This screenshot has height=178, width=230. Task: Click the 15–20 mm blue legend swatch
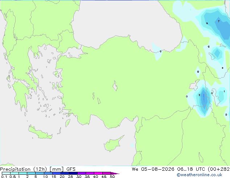(x=56, y=173)
